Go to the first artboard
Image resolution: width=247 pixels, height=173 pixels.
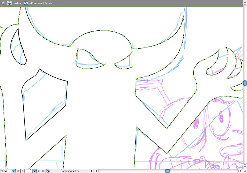click(x=18, y=171)
